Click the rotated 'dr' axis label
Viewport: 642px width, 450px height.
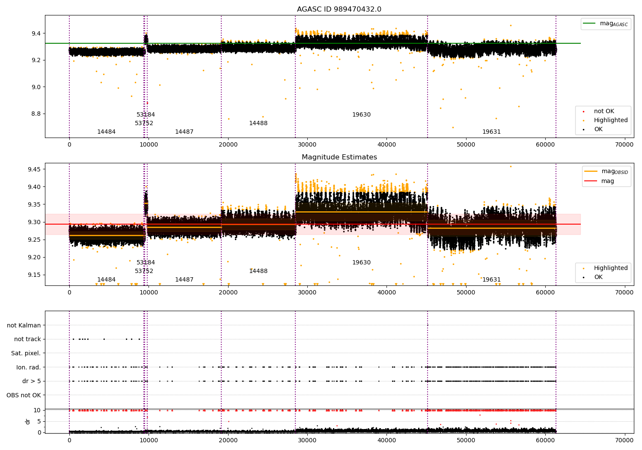[x=28, y=421]
